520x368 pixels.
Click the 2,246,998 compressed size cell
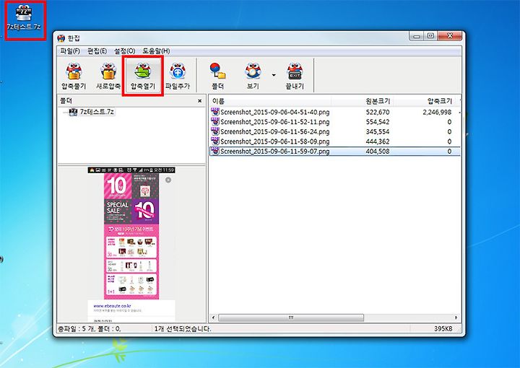click(x=437, y=113)
